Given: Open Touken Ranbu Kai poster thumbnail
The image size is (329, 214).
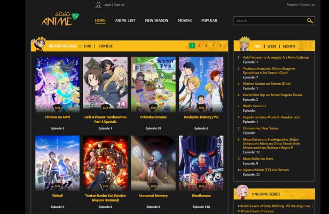Looking at the screenshot, I should 105,163.
